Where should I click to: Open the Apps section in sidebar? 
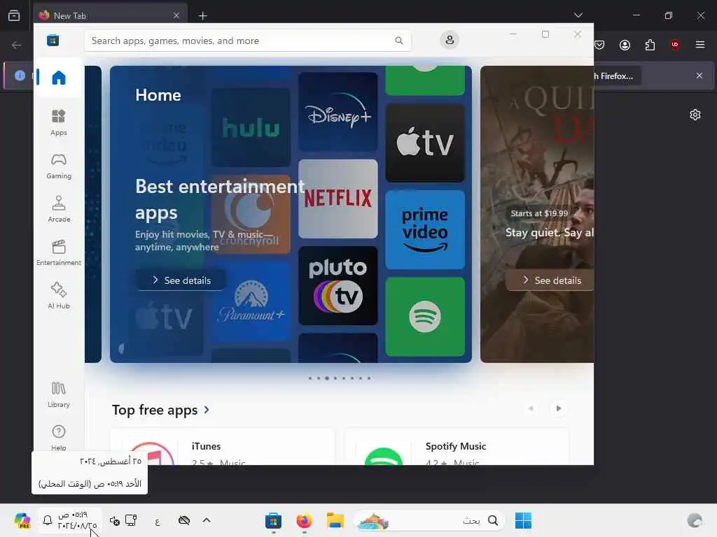click(59, 122)
